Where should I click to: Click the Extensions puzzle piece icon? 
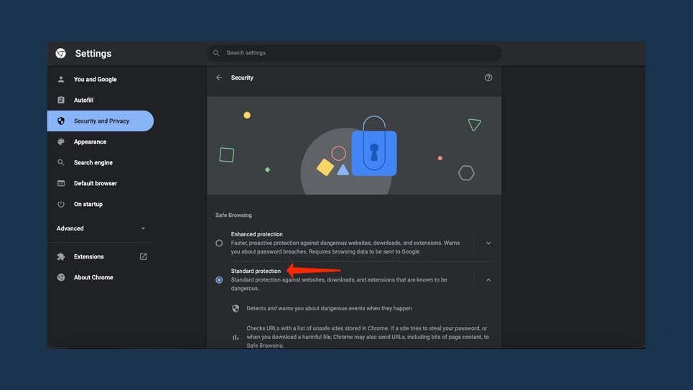pyautogui.click(x=61, y=256)
